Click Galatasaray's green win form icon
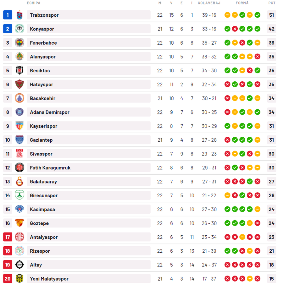This screenshot has height=285, width=283. point(250,181)
